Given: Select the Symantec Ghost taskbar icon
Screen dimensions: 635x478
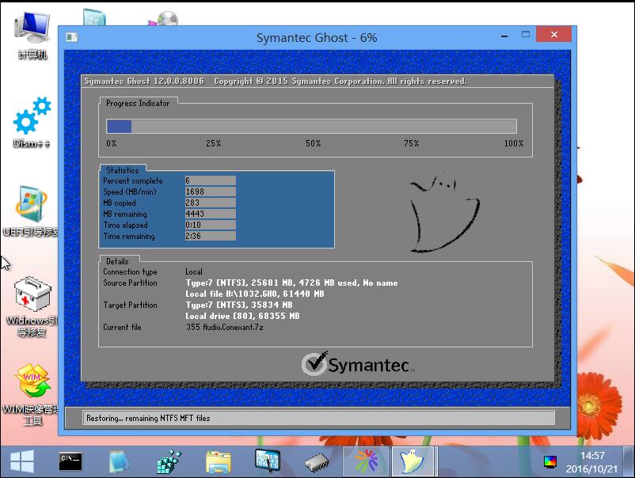Looking at the screenshot, I should tap(414, 461).
